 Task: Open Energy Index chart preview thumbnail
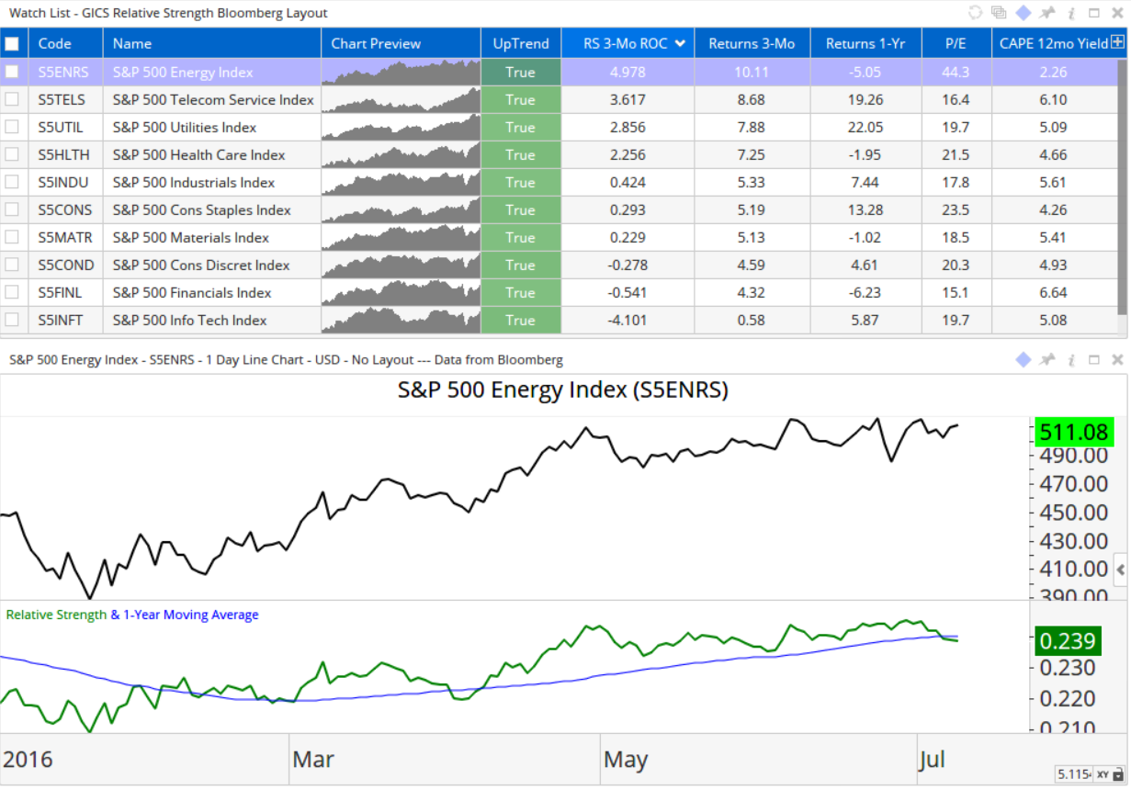coord(401,72)
